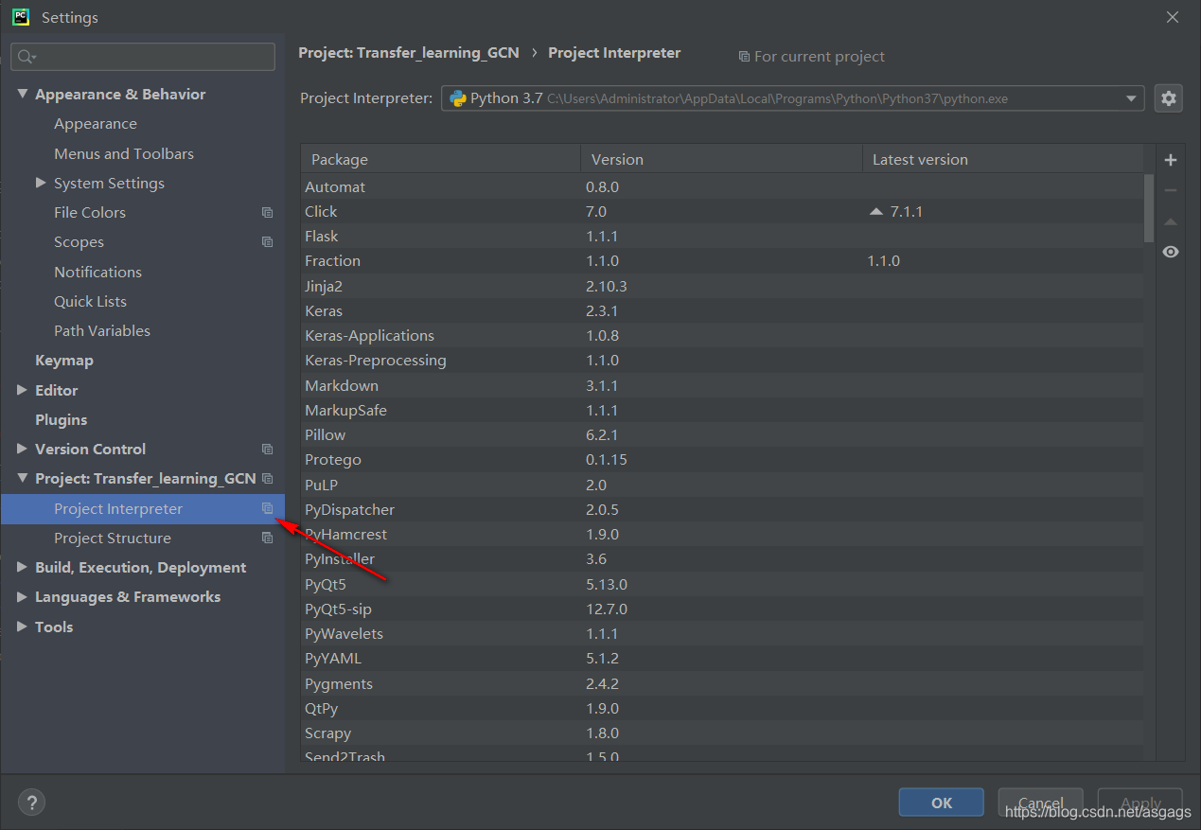Screen dimensions: 1201x830
Task: Select the Click package row
Action: point(722,212)
